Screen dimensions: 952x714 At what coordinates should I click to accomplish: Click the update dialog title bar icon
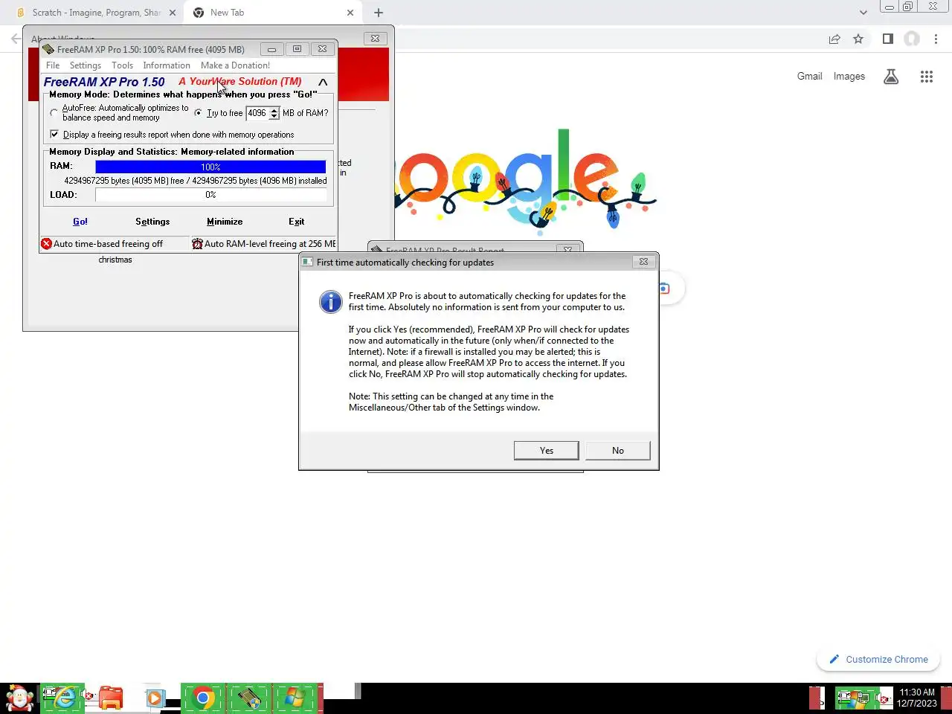[x=307, y=262]
